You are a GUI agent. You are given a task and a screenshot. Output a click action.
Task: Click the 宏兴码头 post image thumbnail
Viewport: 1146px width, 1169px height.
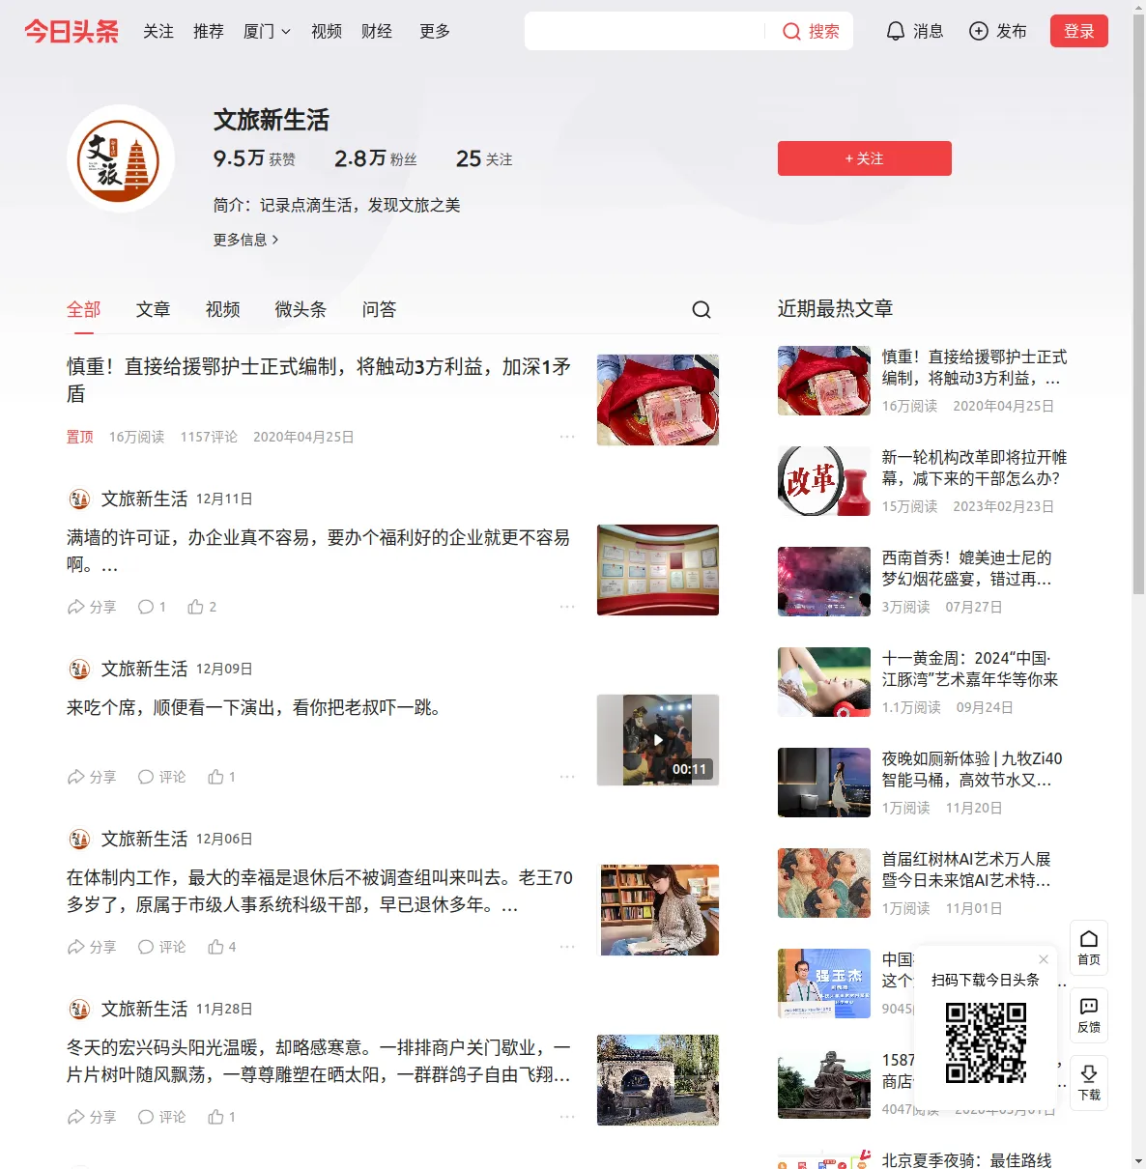pos(658,1080)
